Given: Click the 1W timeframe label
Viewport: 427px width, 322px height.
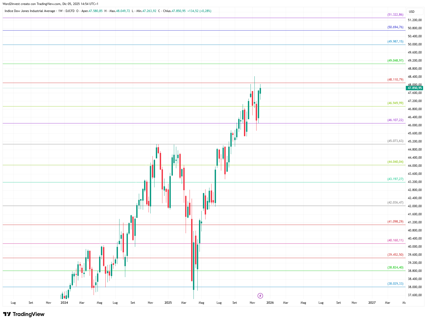Looking at the screenshot, I should coord(60,11).
